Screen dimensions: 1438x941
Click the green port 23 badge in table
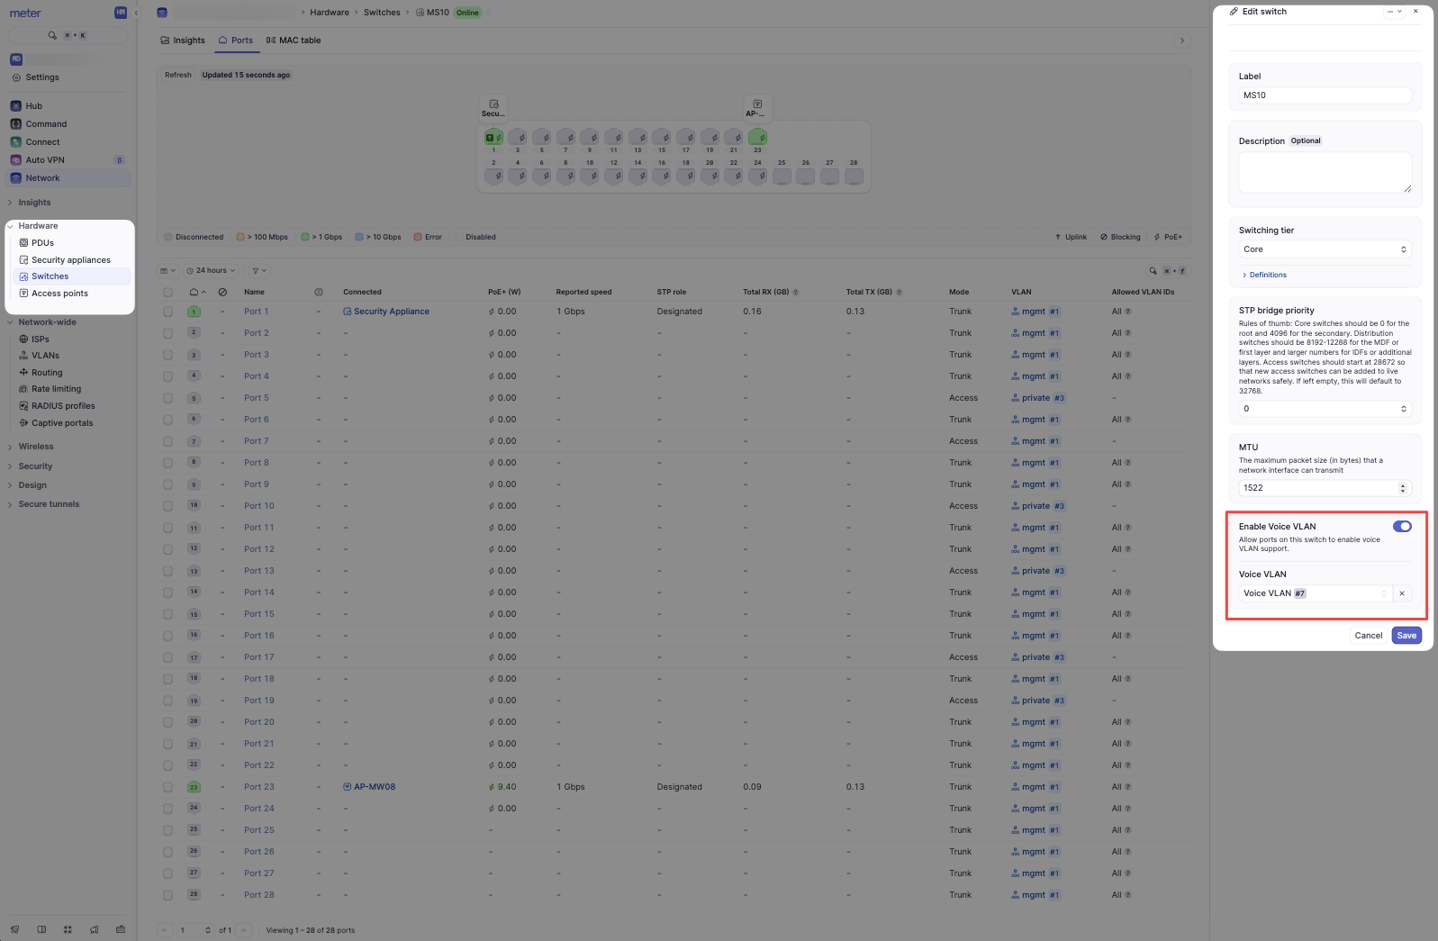tap(194, 787)
